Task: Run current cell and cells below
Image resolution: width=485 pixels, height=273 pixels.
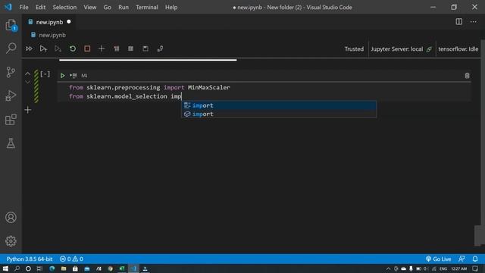Action: pos(58,49)
